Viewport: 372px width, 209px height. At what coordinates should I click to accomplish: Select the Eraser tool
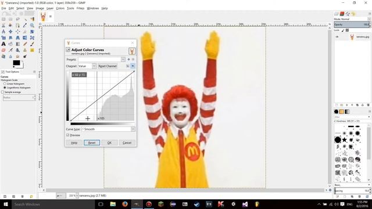click(x=3, y=50)
